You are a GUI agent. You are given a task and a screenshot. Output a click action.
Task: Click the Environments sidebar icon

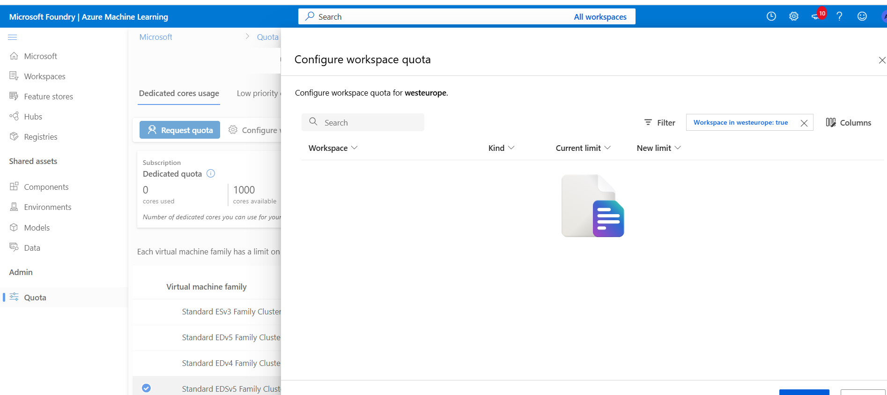14,207
